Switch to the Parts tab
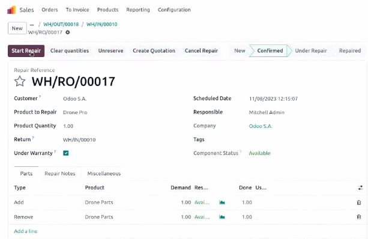 [x=26, y=174]
